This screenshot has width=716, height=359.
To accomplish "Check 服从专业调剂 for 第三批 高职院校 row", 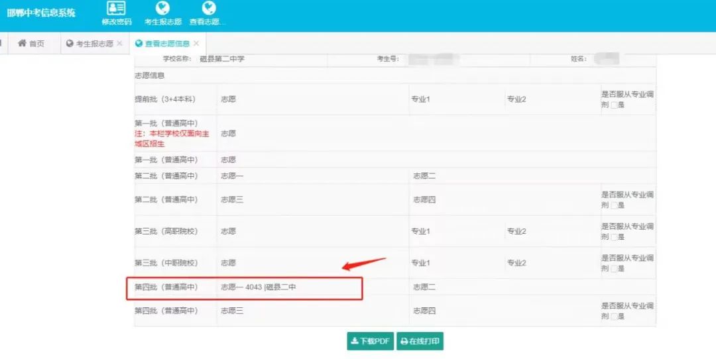I will pos(614,237).
